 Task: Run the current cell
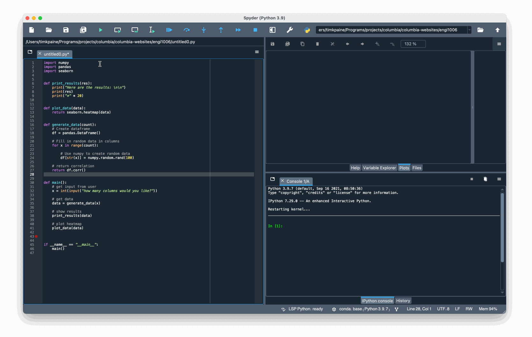pos(118,30)
